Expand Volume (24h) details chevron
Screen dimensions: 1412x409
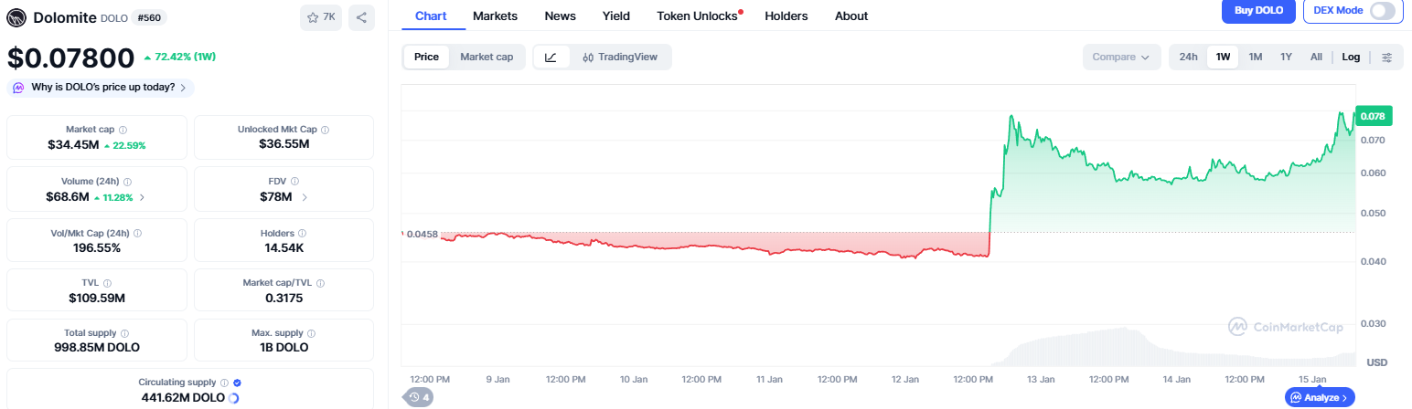tap(141, 197)
